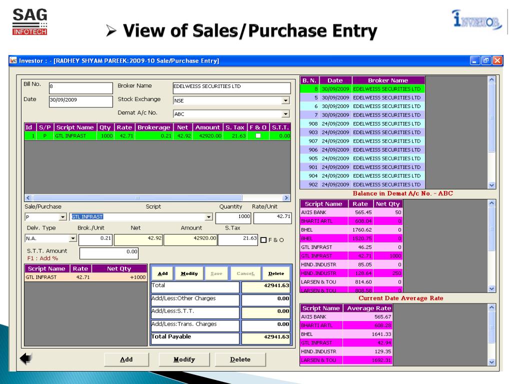Click the up arrow of the Average Rate list scrollbar
Image resolution: width=512 pixels, height=384 pixels.
coord(492,307)
